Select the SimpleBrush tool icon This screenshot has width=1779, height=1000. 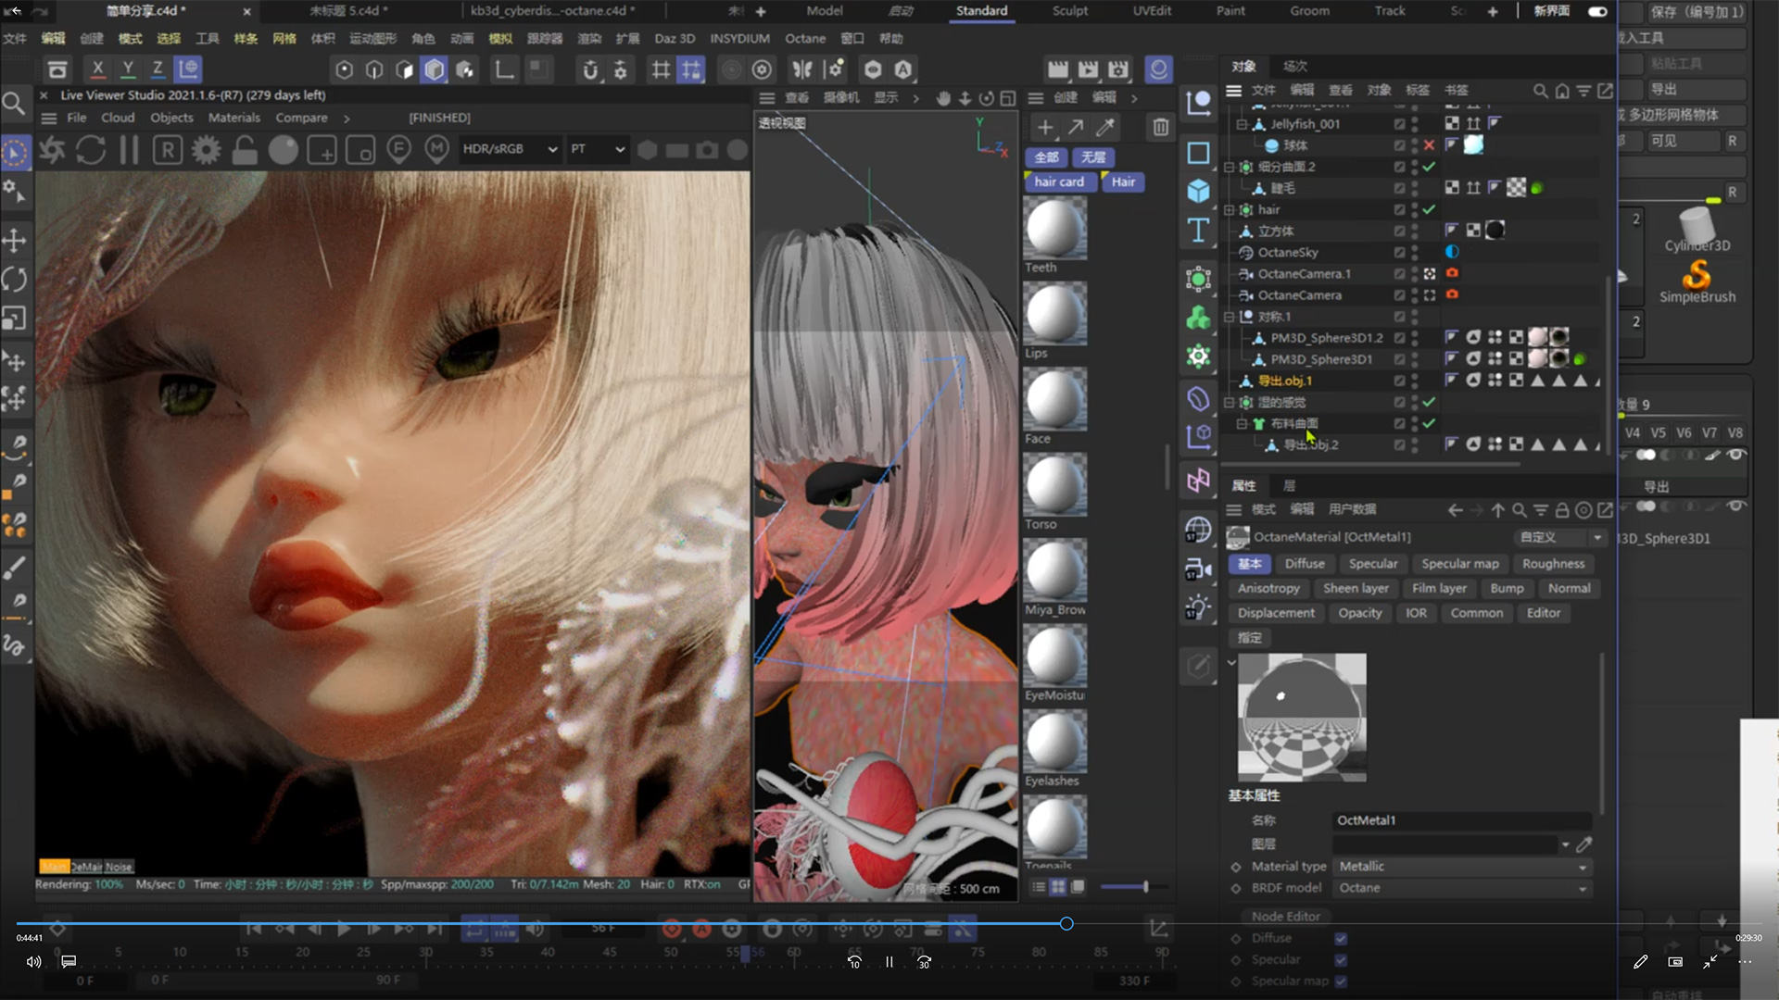point(1697,281)
